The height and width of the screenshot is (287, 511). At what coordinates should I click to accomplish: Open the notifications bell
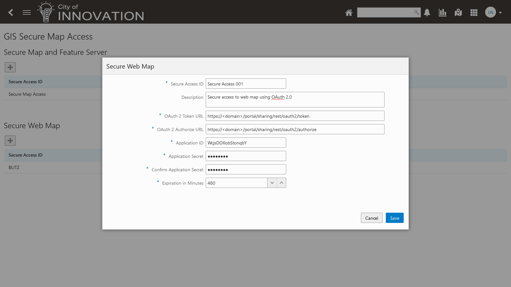pos(427,12)
